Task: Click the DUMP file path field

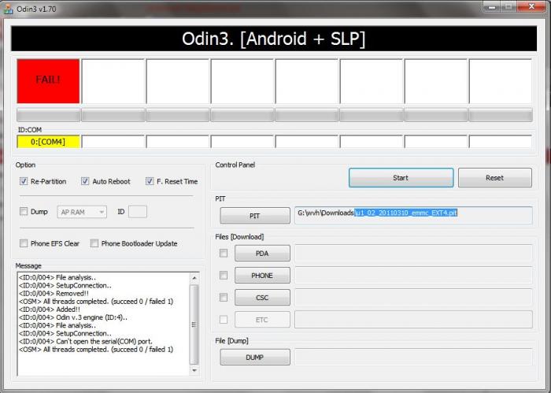Action: 413,357
